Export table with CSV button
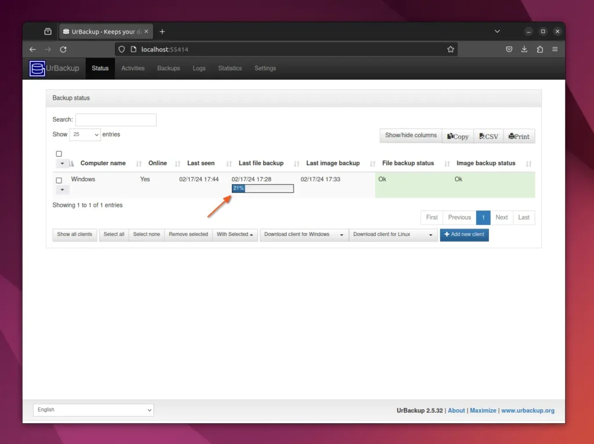Viewport: 594px width, 444px height. (488, 136)
